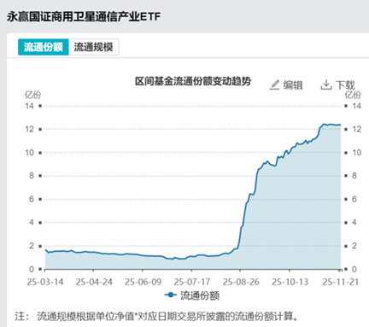This screenshot has width=369, height=327.
Task: Toggle the 流通份额 legend entry
Action: [x=192, y=295]
